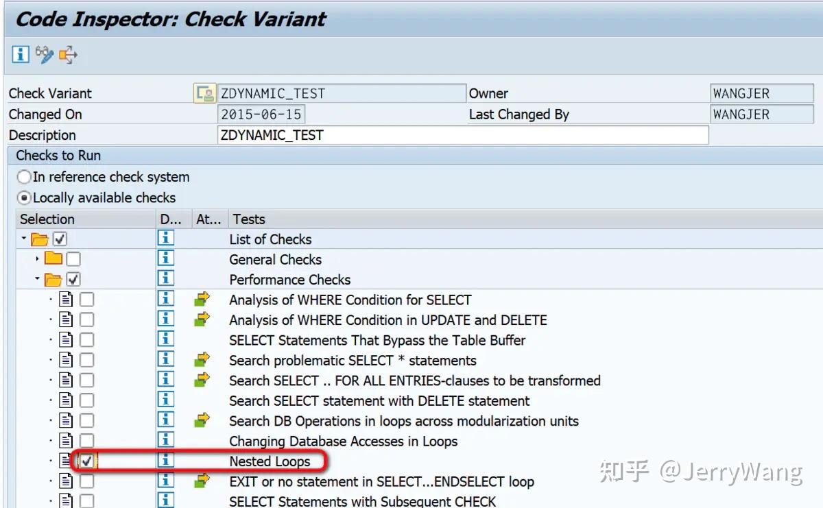Open the info icon beside List of Checks

[166, 239]
